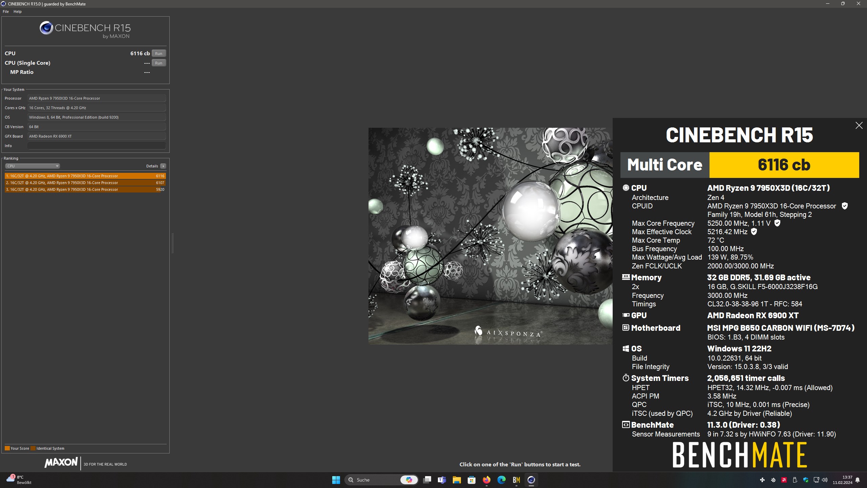Click the Motherboard icon
The height and width of the screenshot is (488, 867).
click(x=626, y=328)
